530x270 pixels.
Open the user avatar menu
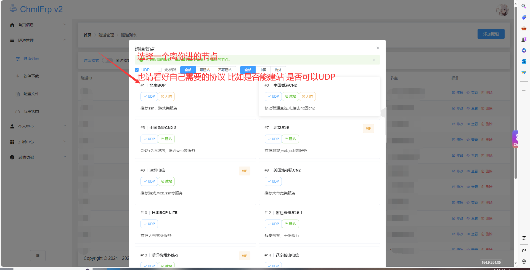502,10
